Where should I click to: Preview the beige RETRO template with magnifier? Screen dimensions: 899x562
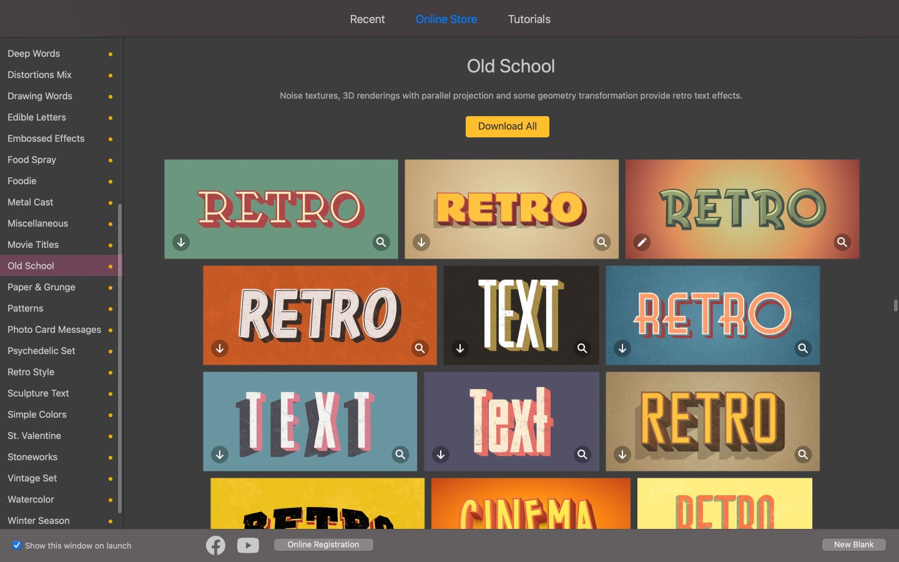(x=602, y=242)
